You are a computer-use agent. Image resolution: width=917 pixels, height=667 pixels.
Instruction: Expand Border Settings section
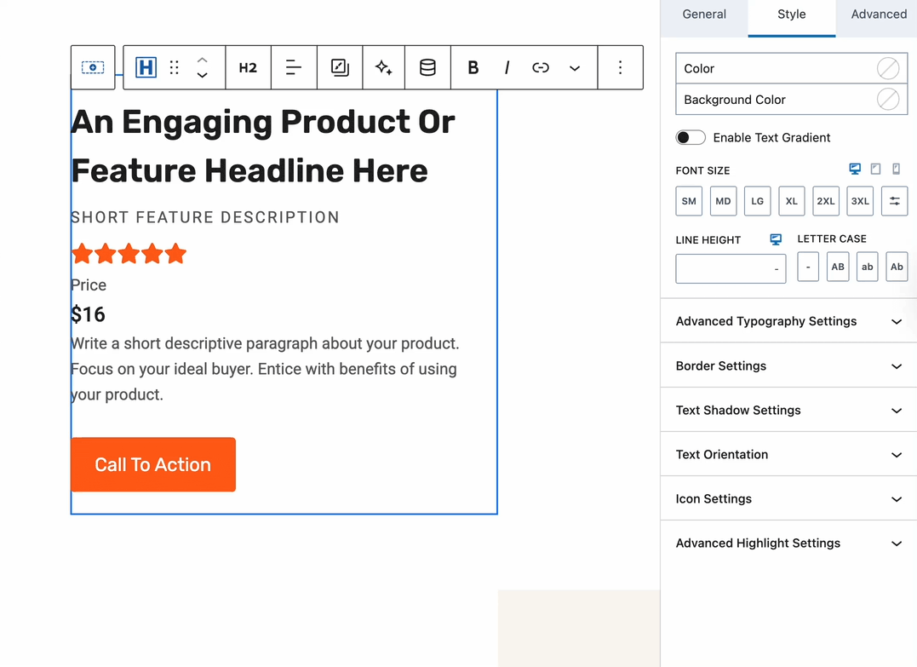click(x=788, y=366)
